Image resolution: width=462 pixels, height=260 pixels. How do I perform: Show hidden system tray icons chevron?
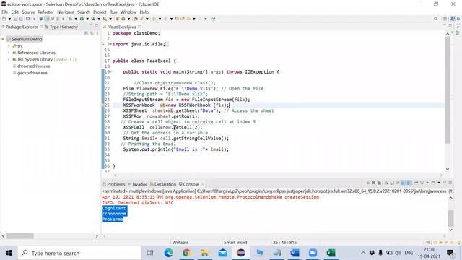tap(363, 253)
